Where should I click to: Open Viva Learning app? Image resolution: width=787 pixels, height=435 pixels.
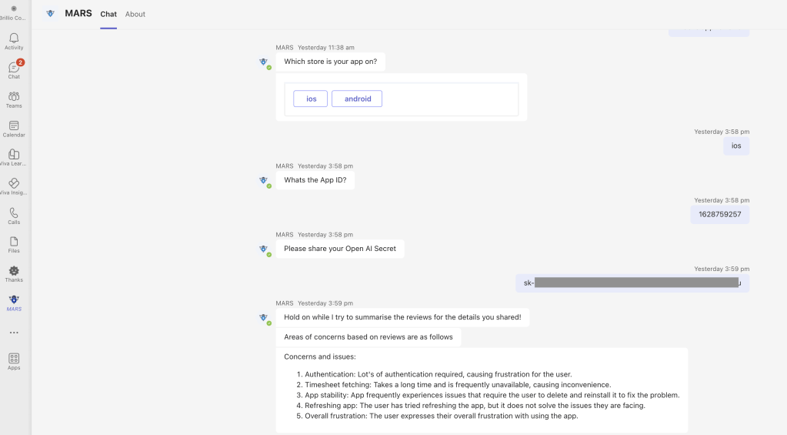point(14,156)
